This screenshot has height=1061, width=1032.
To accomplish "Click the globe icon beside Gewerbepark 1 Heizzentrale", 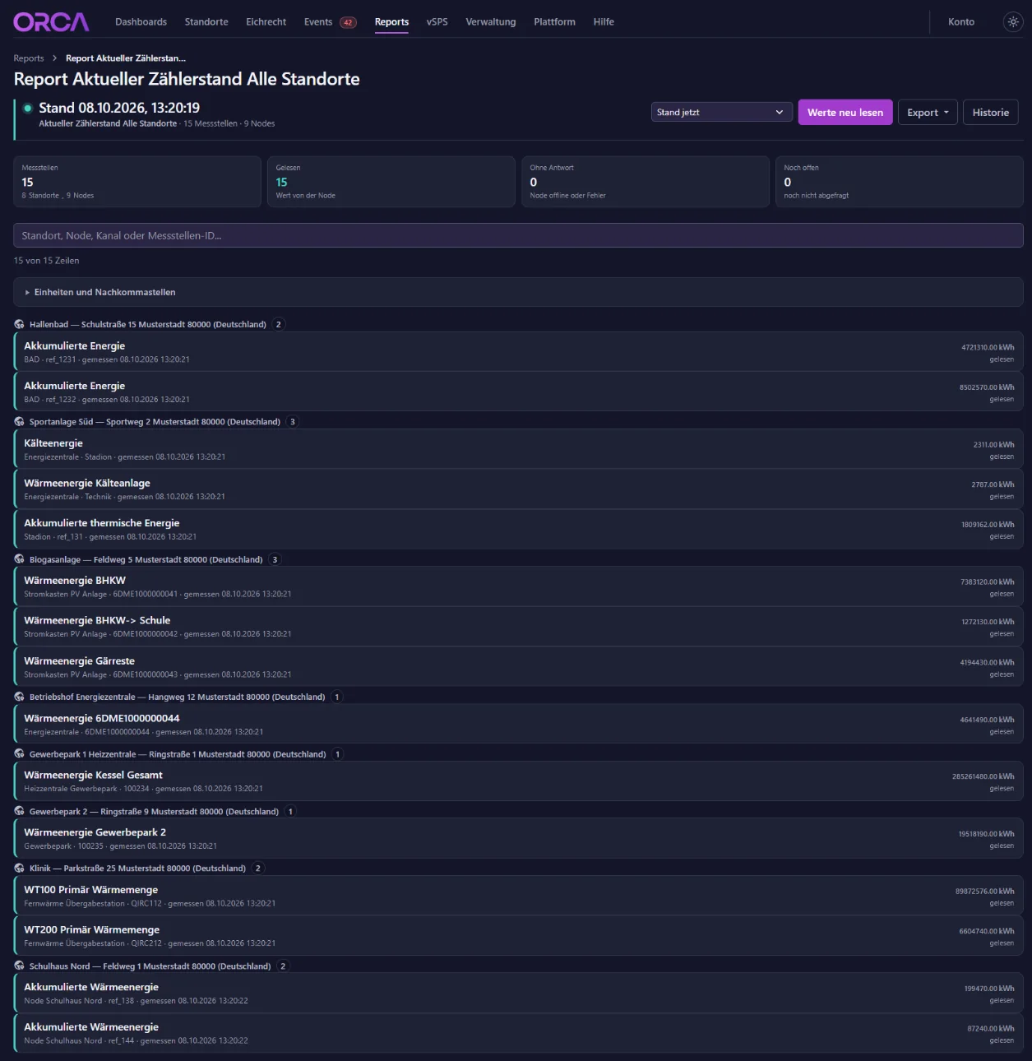I will click(19, 754).
